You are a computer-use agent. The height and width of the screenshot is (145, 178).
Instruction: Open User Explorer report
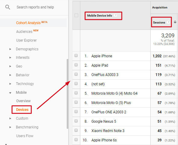(x=26, y=40)
